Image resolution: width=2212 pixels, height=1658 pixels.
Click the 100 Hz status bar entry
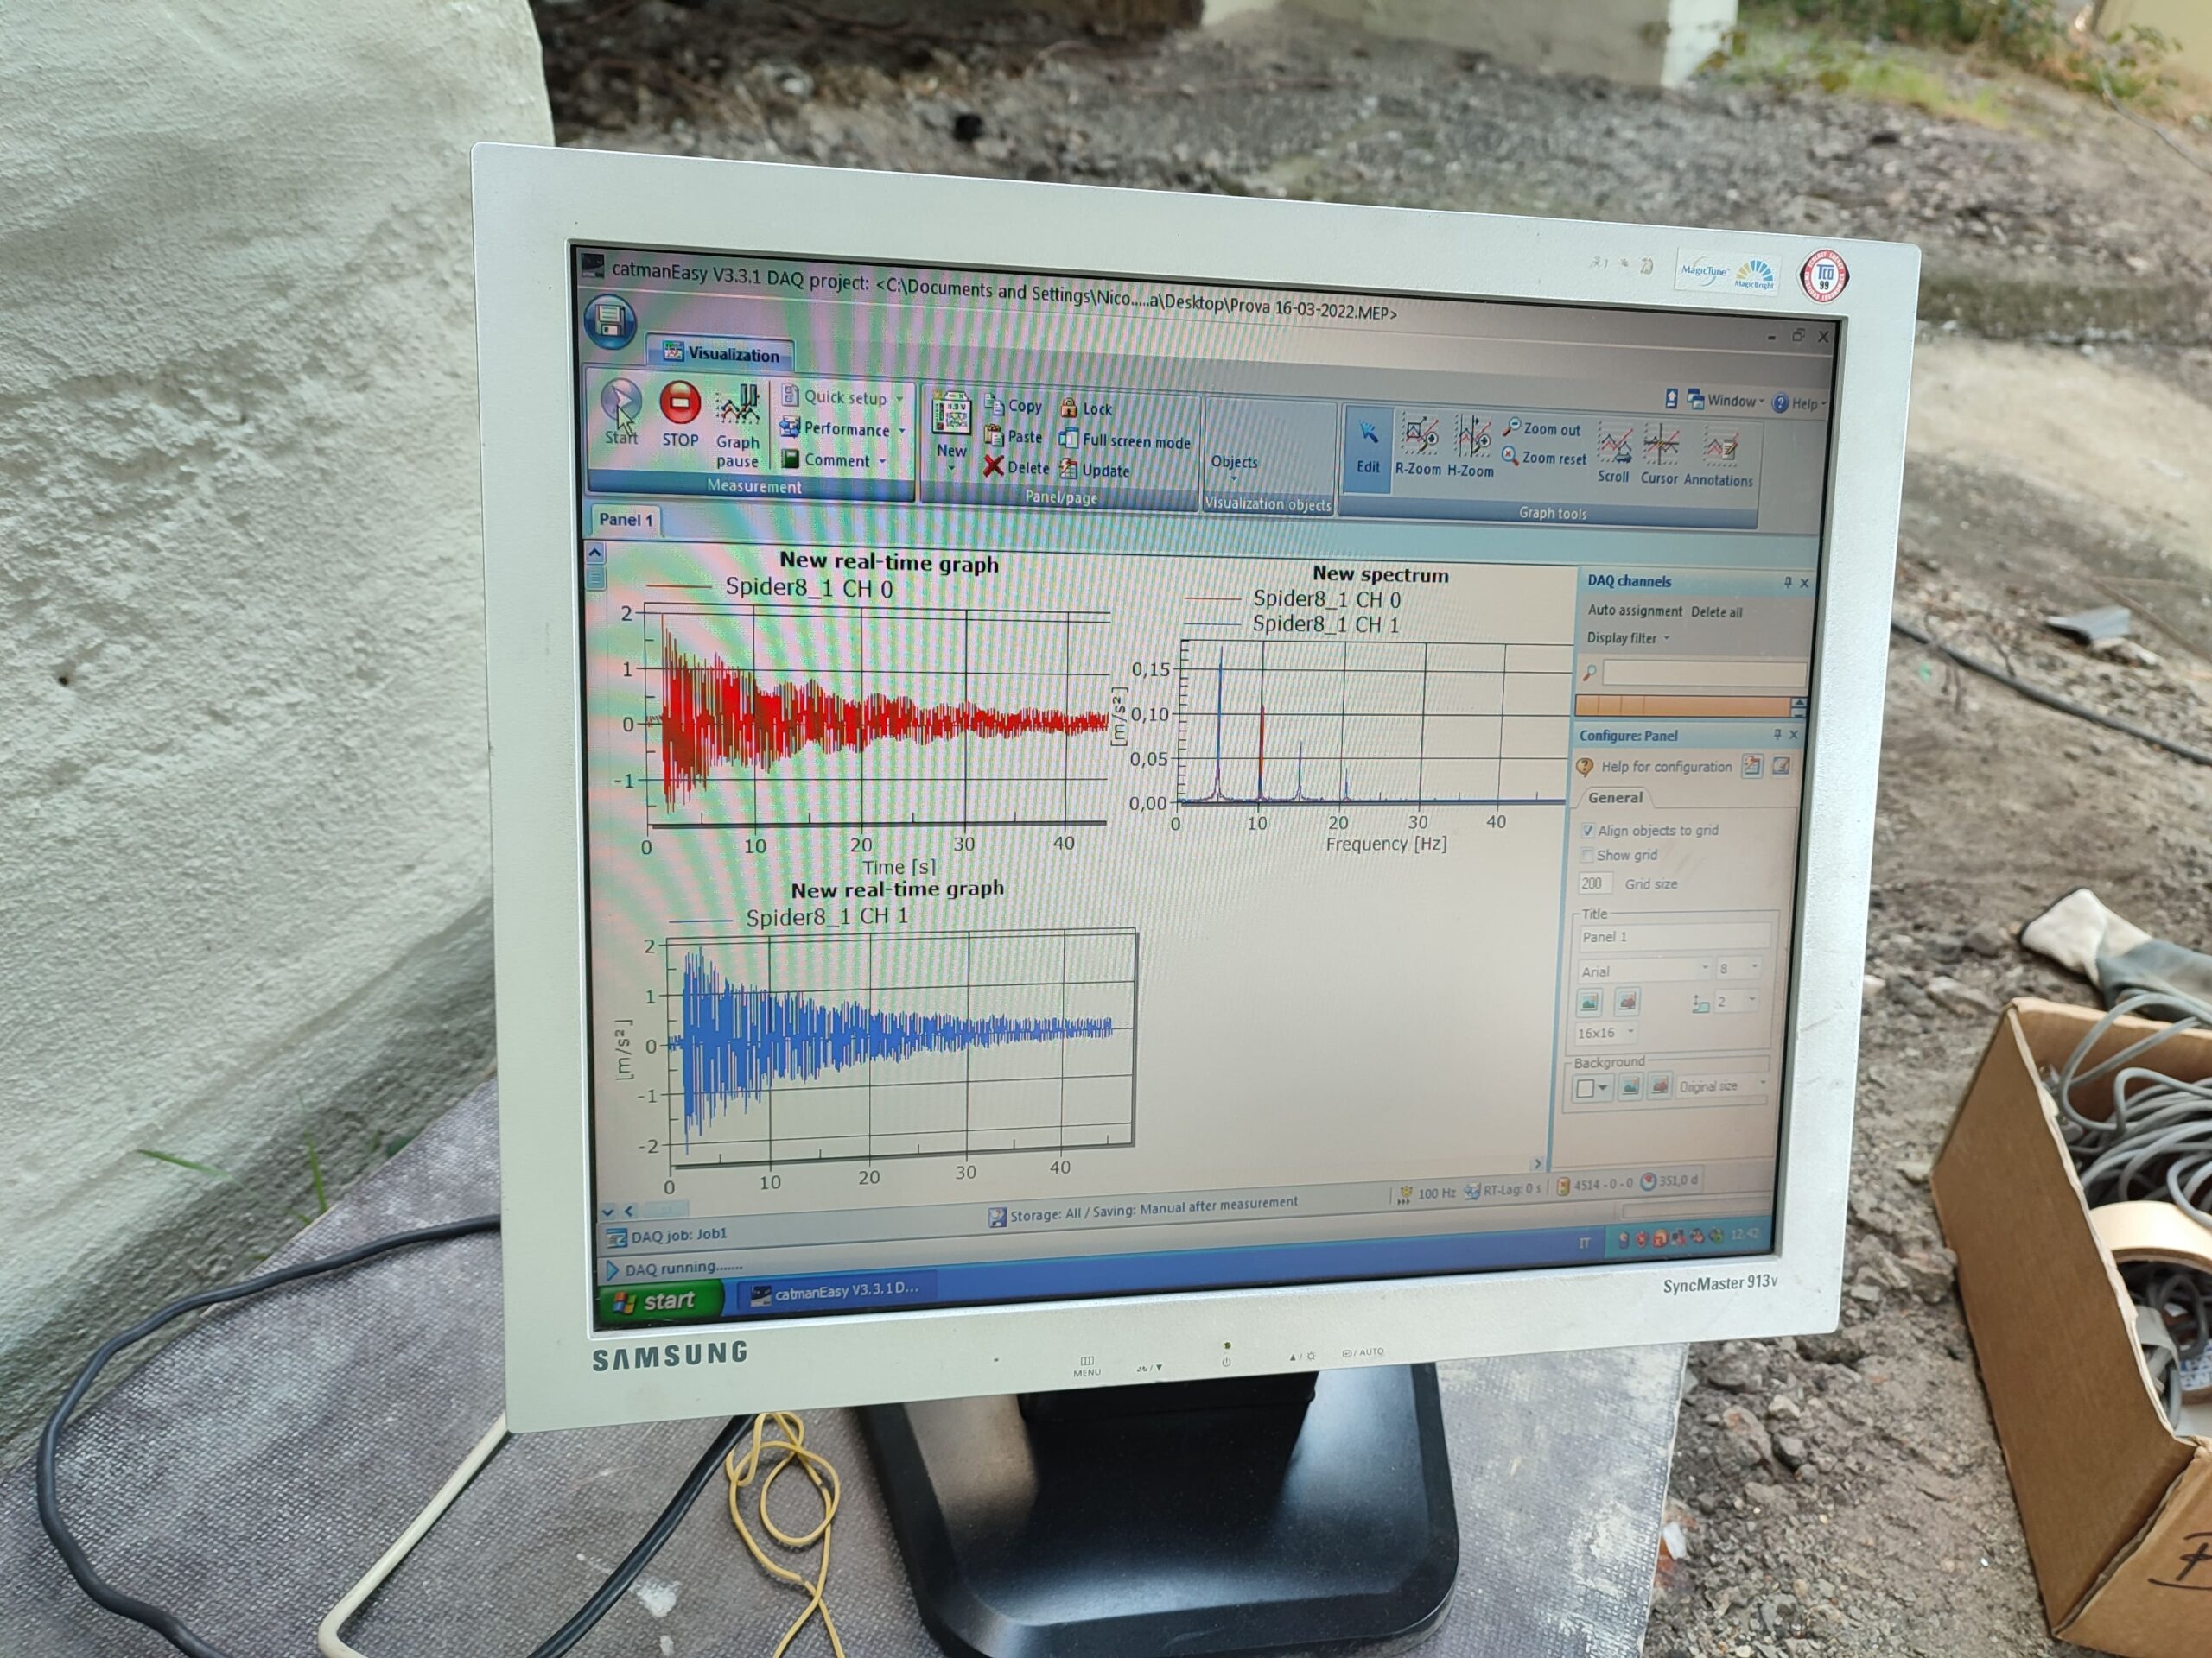coord(1427,1193)
